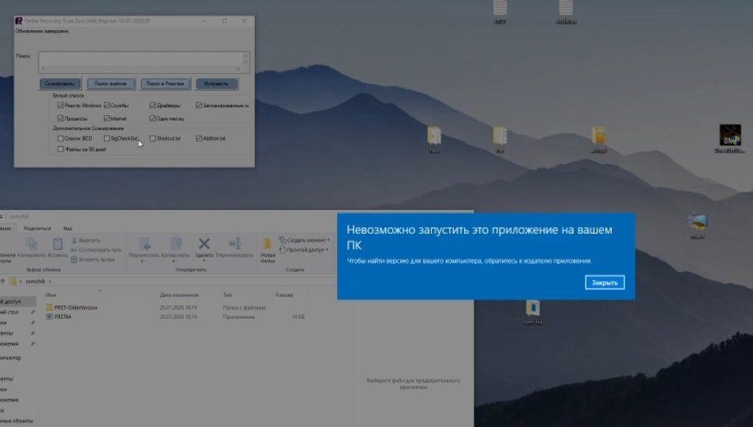The height and width of the screenshot is (427, 753).
Task: Enable Файлы за 90 дней checkbox
Action: point(61,149)
